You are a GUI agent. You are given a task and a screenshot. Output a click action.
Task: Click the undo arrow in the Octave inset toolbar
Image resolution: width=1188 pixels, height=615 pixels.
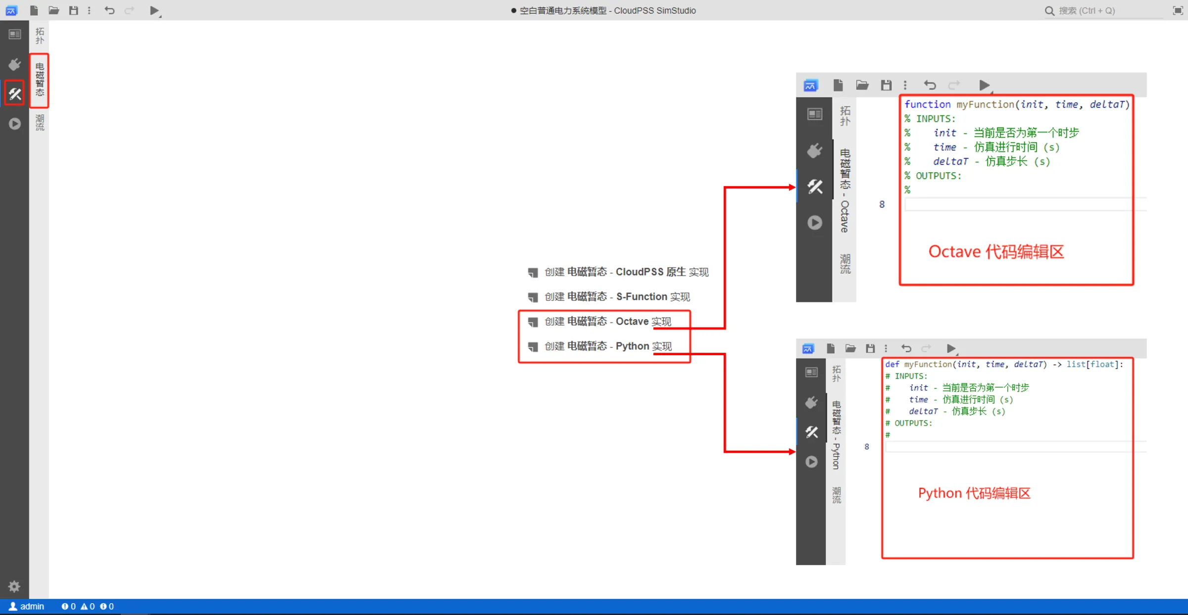click(930, 85)
